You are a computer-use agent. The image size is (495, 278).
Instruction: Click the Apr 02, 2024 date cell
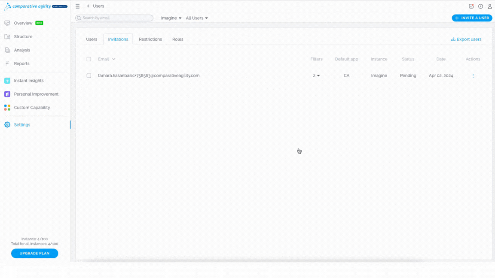(x=441, y=76)
